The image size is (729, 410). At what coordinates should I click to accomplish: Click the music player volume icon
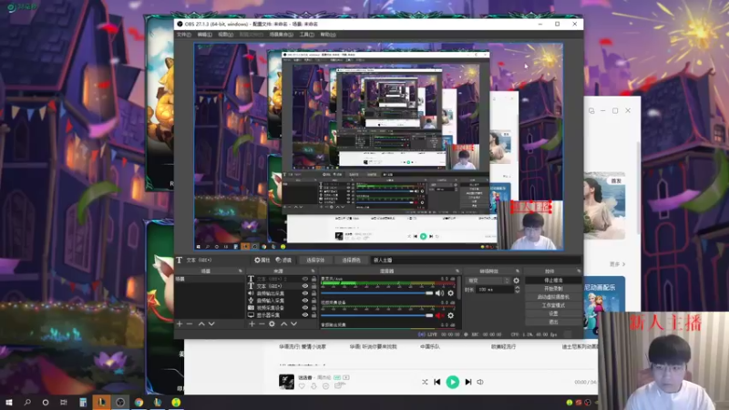coord(480,382)
